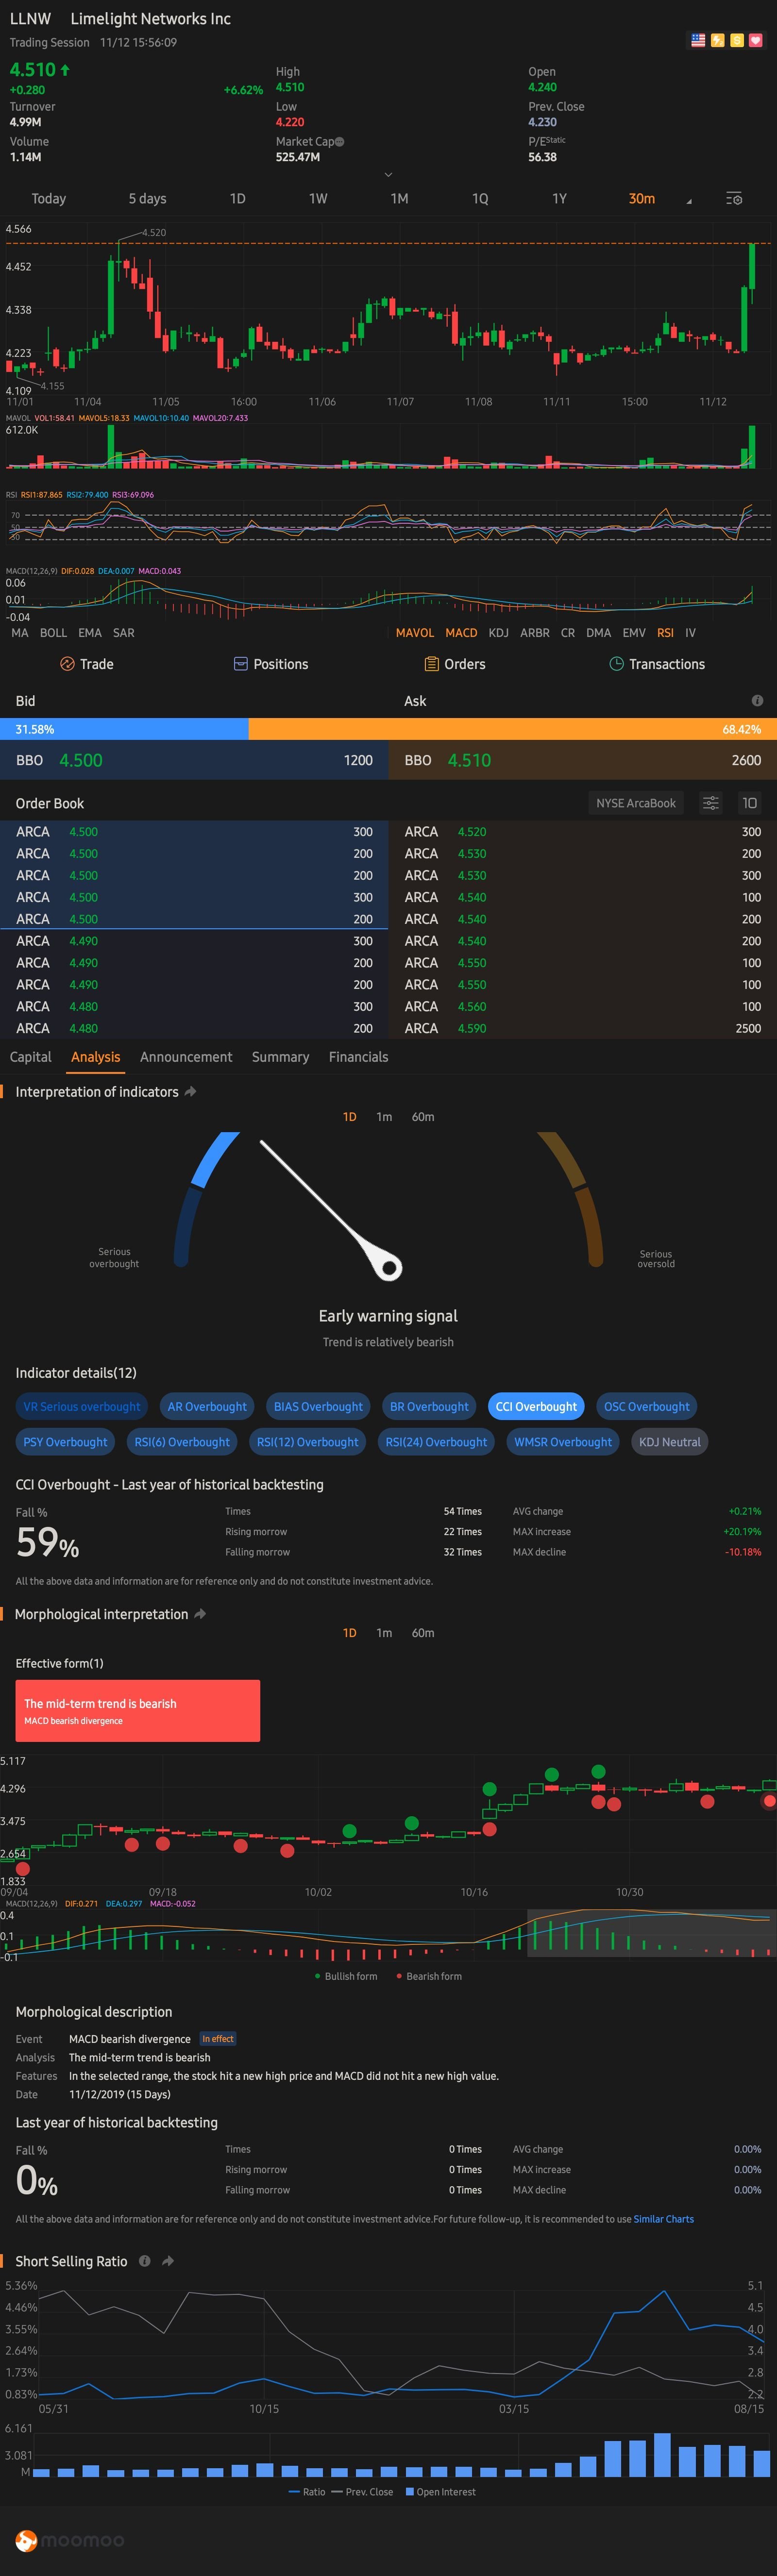The width and height of the screenshot is (777, 2576).
Task: Tap the Transactions clock icon
Action: [616, 664]
